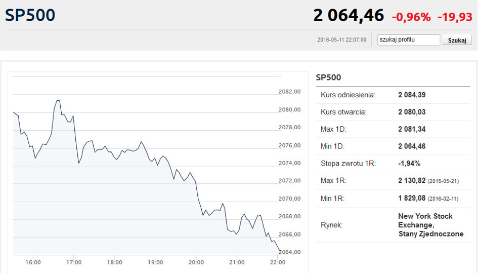Click the date (2016-02-11)
The image size is (478, 273).
tap(443, 199)
